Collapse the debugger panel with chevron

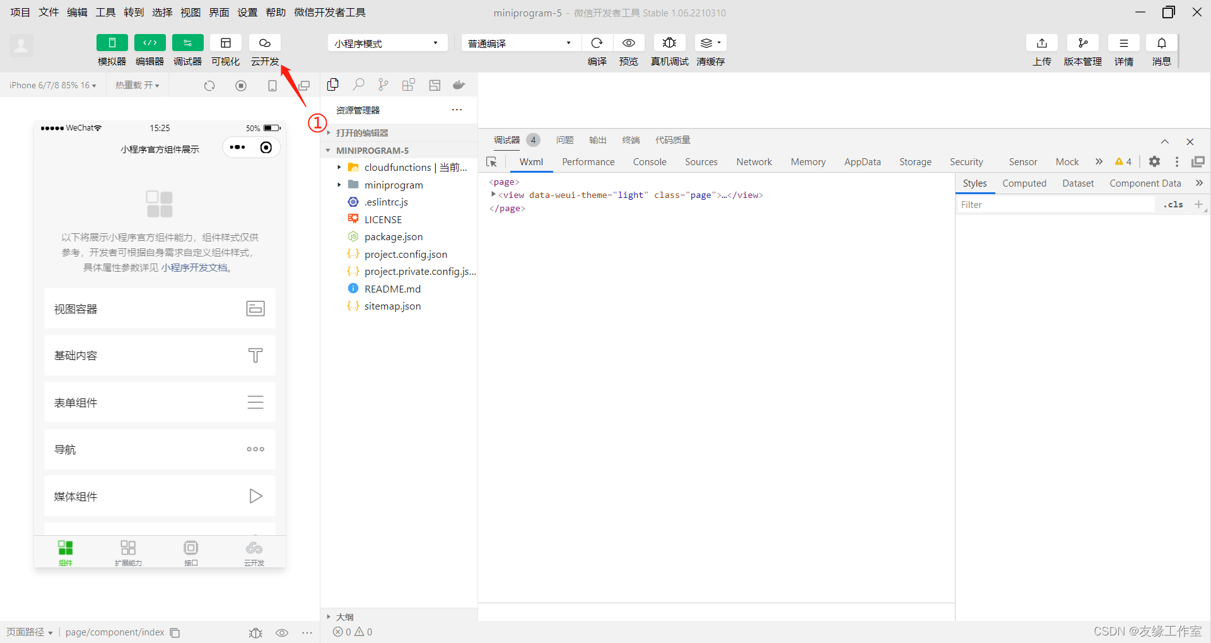click(x=1165, y=142)
